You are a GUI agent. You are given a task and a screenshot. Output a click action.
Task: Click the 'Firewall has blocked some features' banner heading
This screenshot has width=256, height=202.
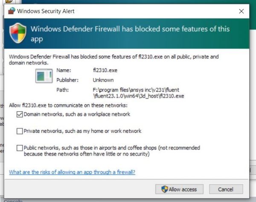pos(130,34)
